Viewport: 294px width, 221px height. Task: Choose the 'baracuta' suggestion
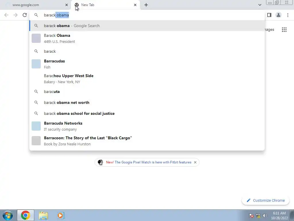click(x=147, y=92)
